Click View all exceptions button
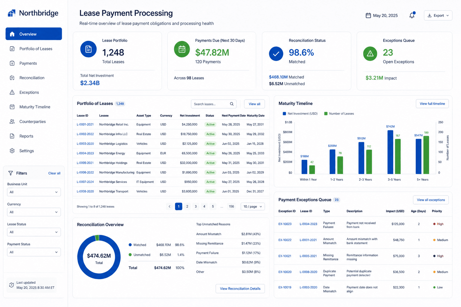Viewport: 461px width, 307px height. pyautogui.click(x=431, y=200)
